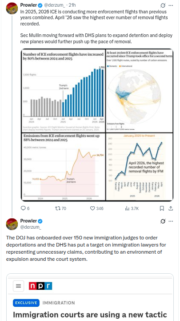Share the first tweet via share icon
This screenshot has height=321, width=180.
pyautogui.click(x=171, y=208)
